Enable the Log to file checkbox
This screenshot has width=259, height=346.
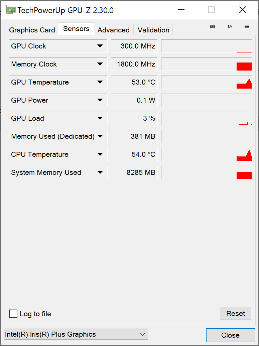click(13, 314)
